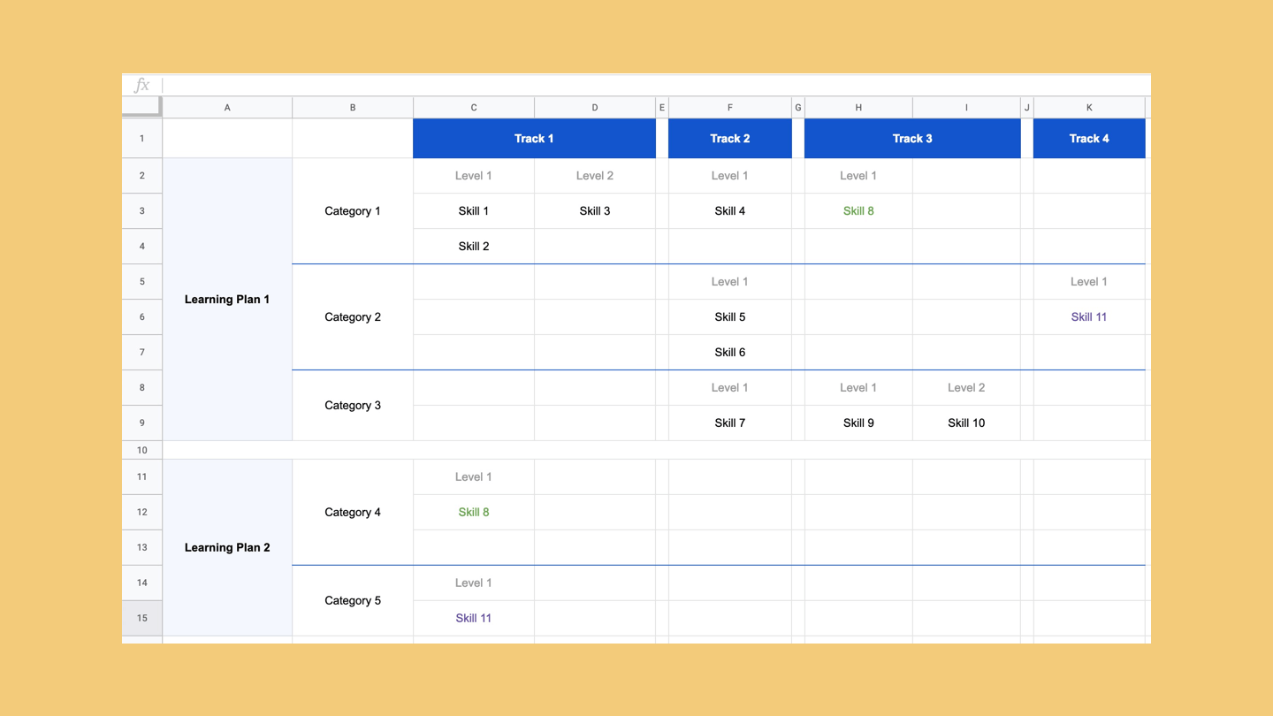Select column D header
The width and height of the screenshot is (1273, 716).
click(x=595, y=108)
